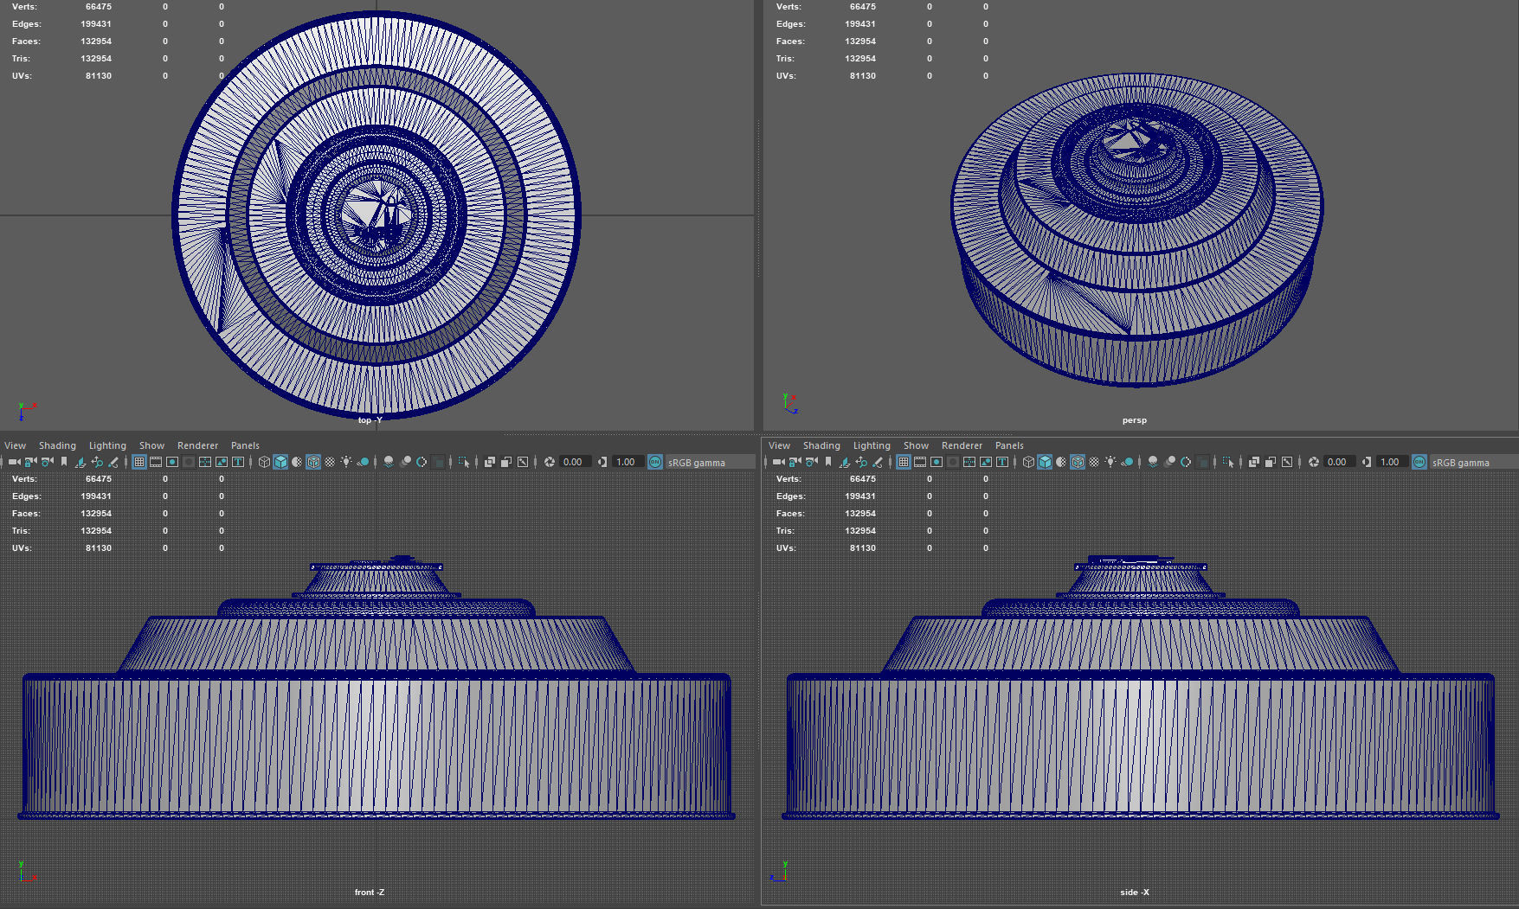Click Isolate Select icon in front panel toolbar
This screenshot has height=909, width=1519.
click(464, 462)
